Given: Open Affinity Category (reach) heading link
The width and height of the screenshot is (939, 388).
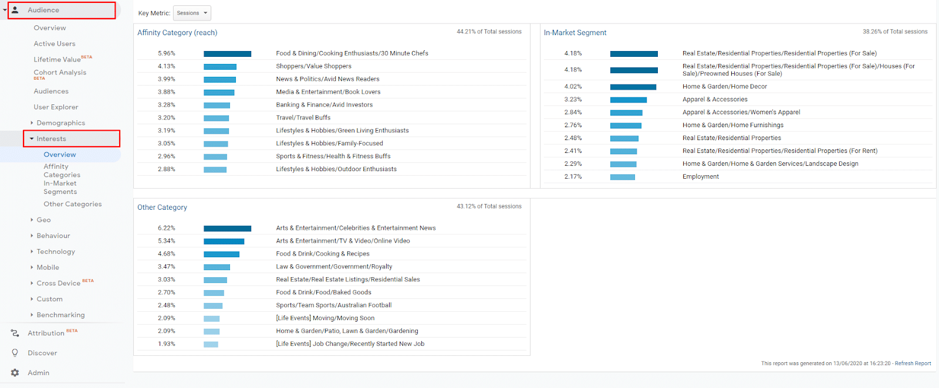Looking at the screenshot, I should pyautogui.click(x=177, y=33).
